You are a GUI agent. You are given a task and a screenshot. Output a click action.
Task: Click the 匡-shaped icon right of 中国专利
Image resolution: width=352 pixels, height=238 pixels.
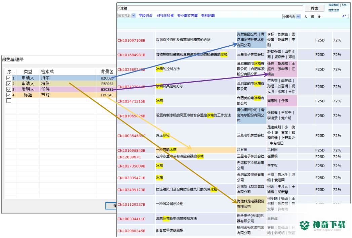[x=312, y=17]
